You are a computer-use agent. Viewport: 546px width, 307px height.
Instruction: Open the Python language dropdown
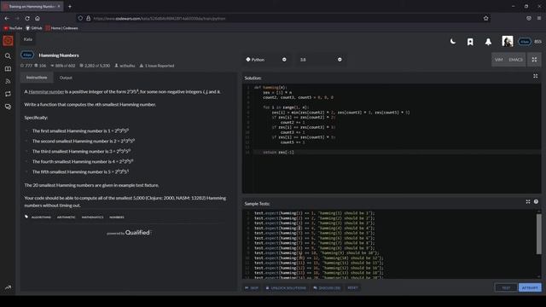pos(266,60)
